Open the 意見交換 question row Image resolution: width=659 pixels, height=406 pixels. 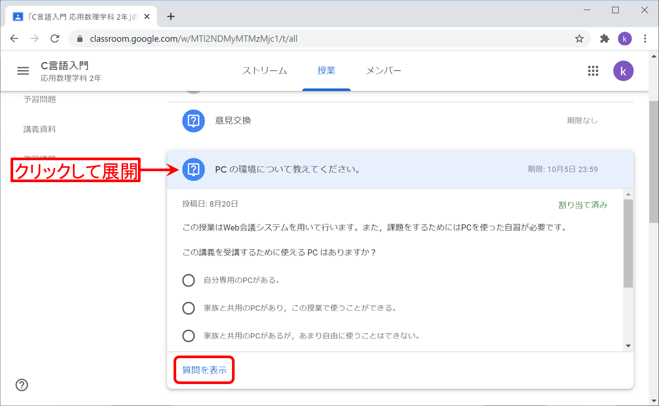(x=400, y=121)
